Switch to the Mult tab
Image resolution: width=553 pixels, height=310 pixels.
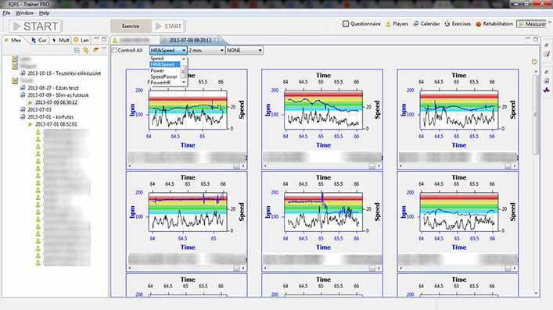click(x=60, y=40)
